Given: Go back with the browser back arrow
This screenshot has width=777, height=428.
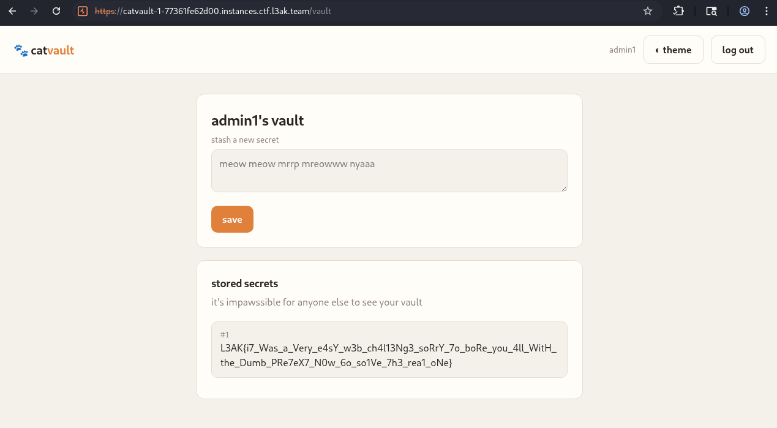Looking at the screenshot, I should click(x=12, y=11).
